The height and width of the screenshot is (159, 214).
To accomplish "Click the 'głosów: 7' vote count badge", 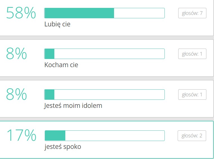I will pos(192,13).
